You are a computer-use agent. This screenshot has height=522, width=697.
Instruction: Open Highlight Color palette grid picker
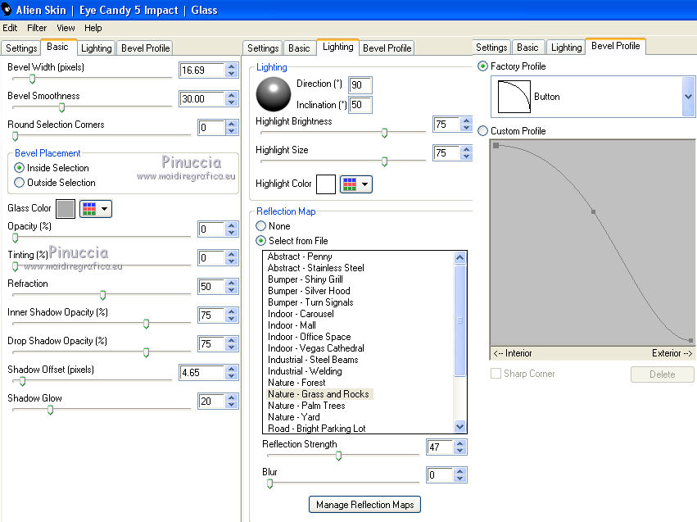pyautogui.click(x=349, y=184)
